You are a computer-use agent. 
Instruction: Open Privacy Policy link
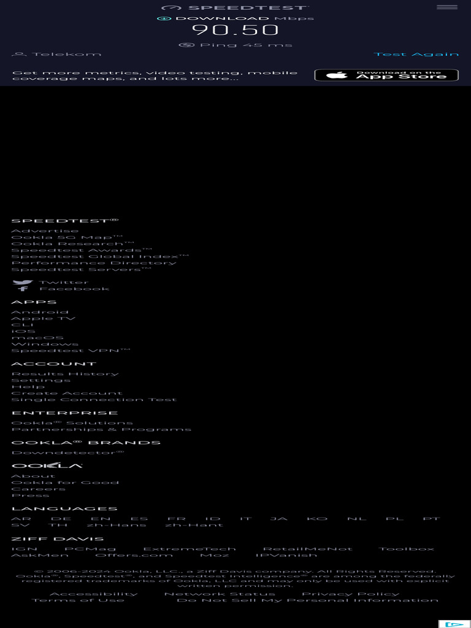350,594
